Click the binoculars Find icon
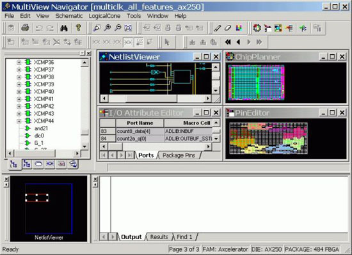The image size is (352, 255). click(64, 28)
